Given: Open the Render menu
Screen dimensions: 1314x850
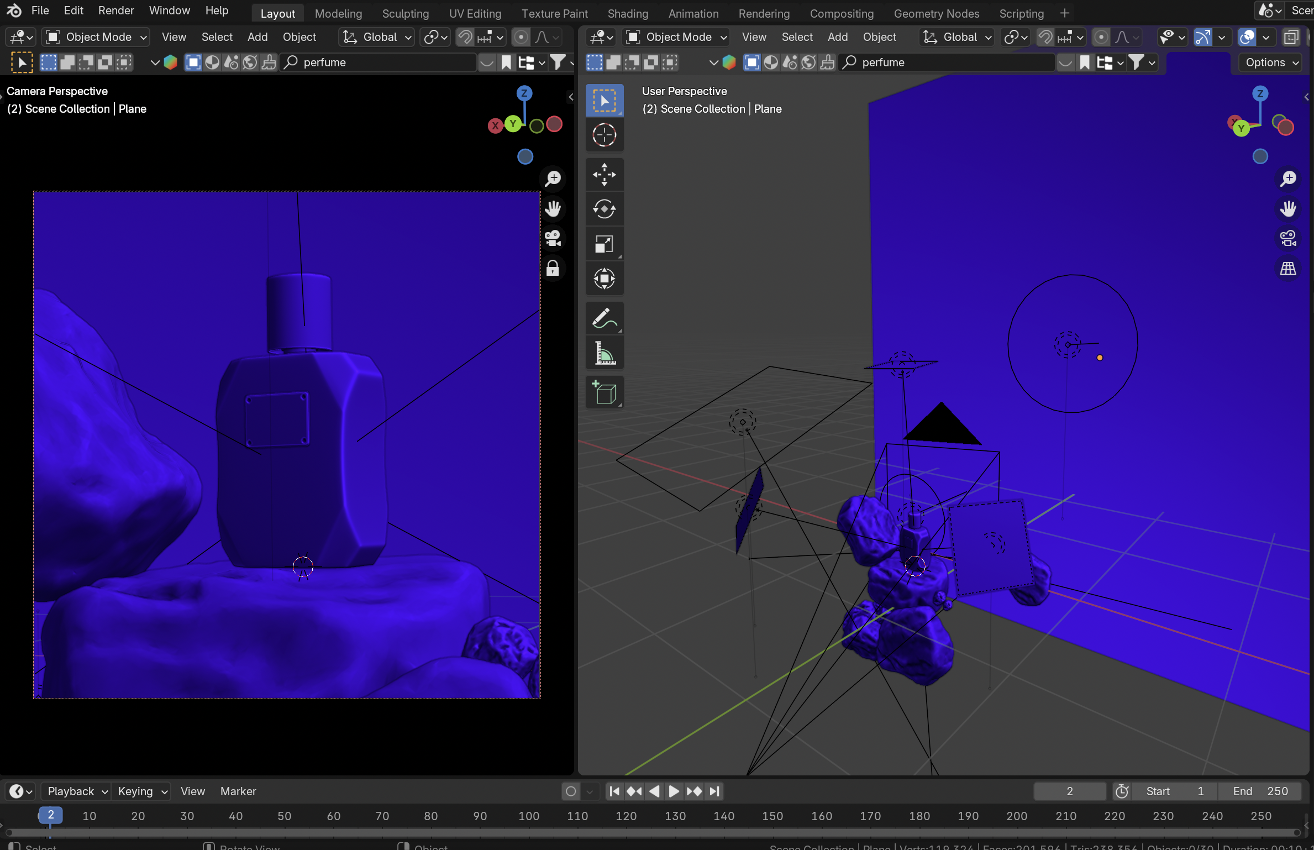Looking at the screenshot, I should 115,10.
